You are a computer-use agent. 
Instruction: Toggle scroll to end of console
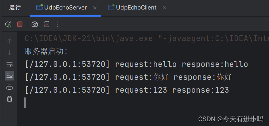[10, 76]
